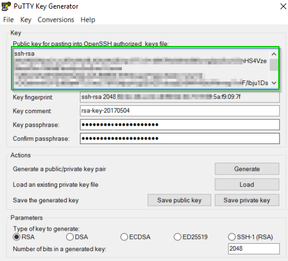
Task: Click the Confirm passphrase field
Action: coord(180,139)
